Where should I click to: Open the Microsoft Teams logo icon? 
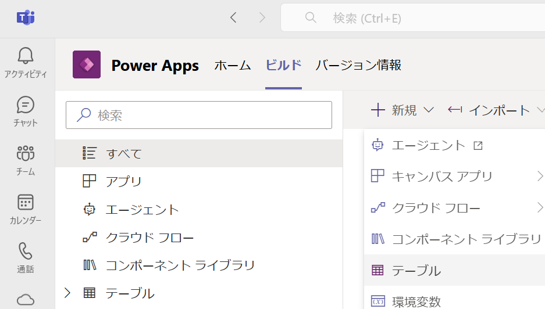pos(26,17)
